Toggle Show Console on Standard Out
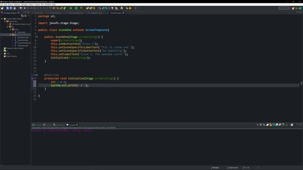 pos(276,125)
